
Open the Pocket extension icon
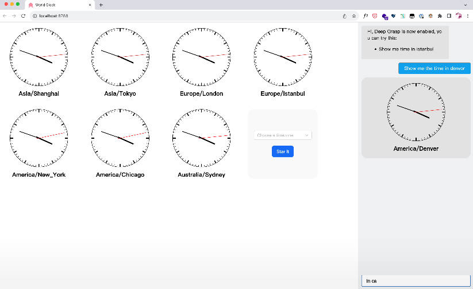click(x=375, y=16)
